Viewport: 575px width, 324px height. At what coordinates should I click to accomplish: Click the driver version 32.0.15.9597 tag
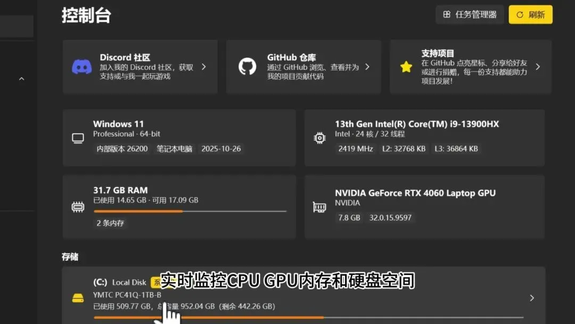tap(390, 217)
